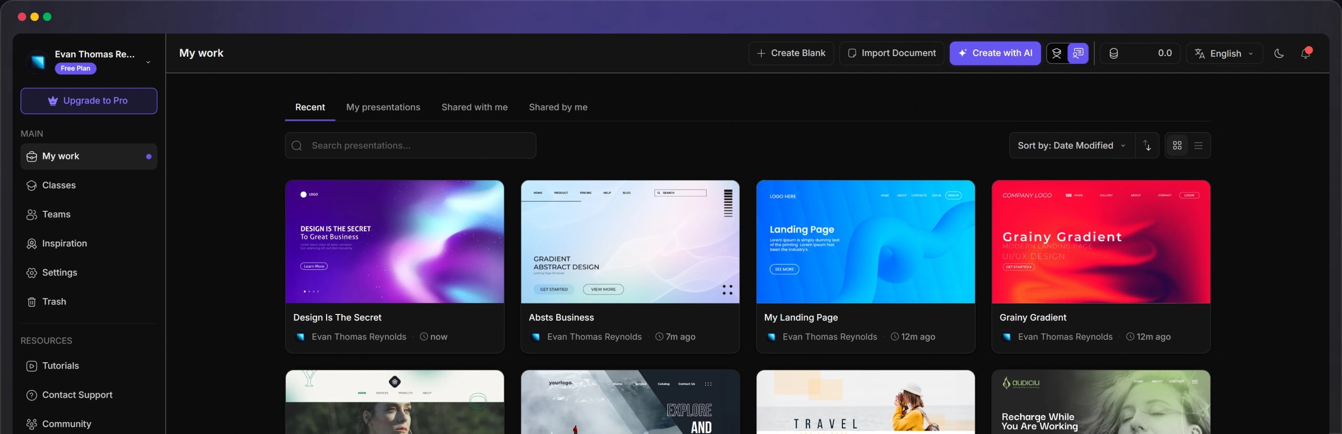Open Grainy Gradient thumbnail
This screenshot has width=1342, height=434.
(x=1101, y=242)
